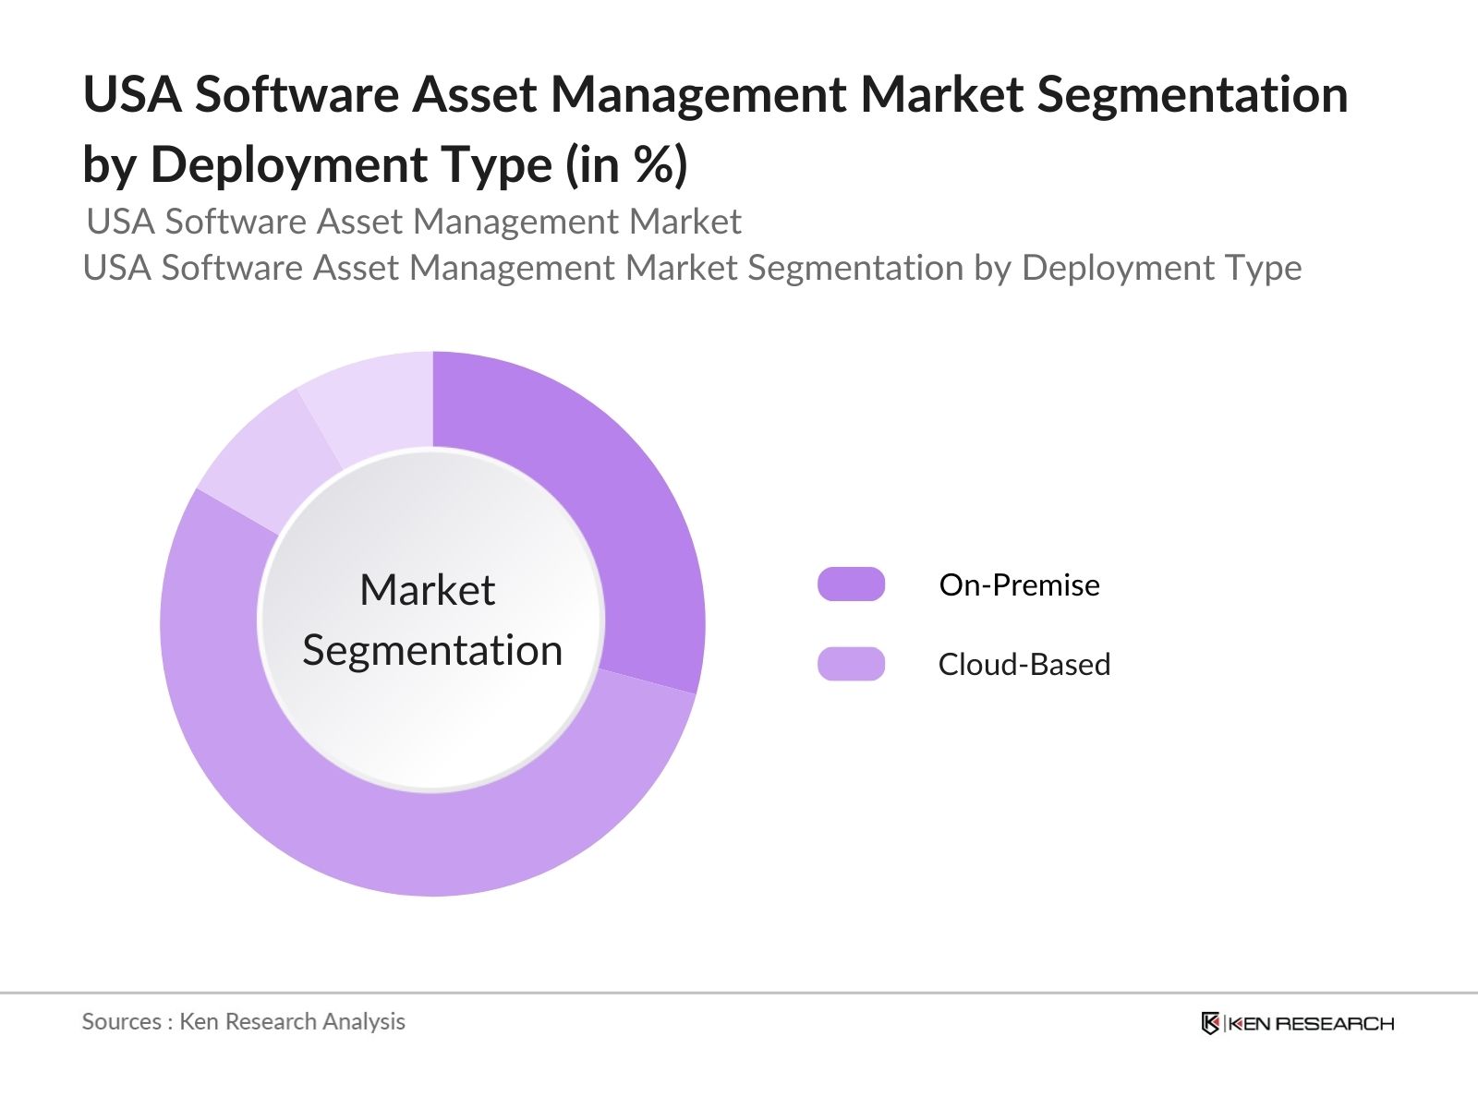Expand the chart title heading
The height and width of the screenshot is (1108, 1478).
(714, 127)
